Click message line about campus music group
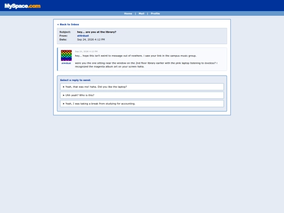Viewport: 284px width, 213px height. [136, 56]
